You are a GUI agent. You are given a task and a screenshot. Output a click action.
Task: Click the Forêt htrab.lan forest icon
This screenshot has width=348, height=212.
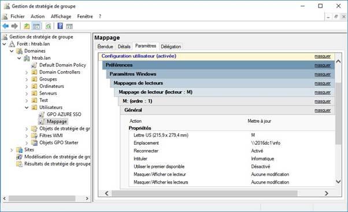[x=12, y=44]
